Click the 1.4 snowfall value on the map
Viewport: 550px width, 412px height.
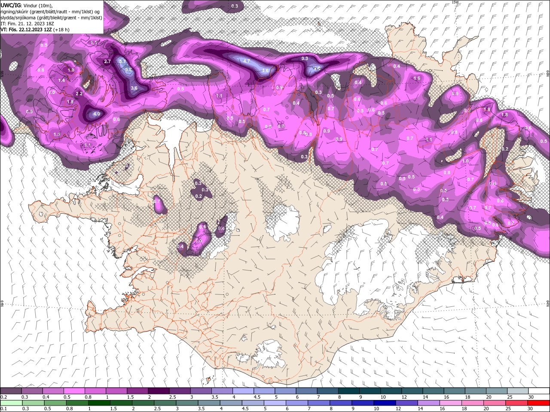[61, 80]
